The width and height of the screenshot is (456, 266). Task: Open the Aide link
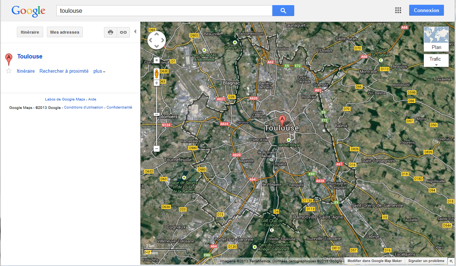(x=92, y=99)
